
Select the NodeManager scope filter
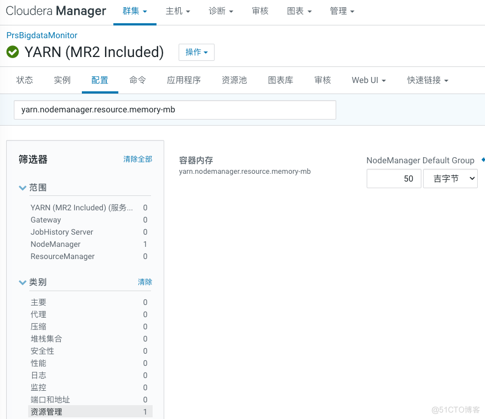pos(55,244)
